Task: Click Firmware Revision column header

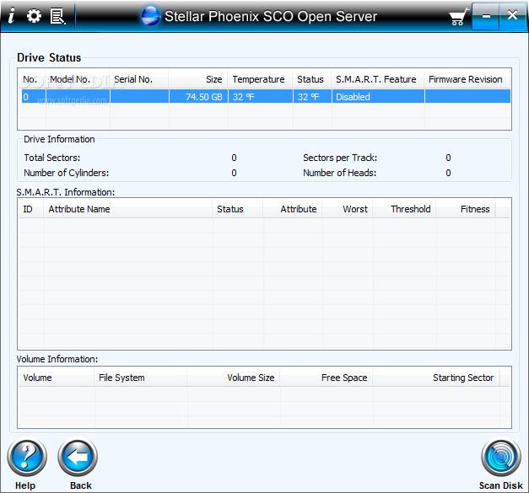Action: [x=467, y=79]
